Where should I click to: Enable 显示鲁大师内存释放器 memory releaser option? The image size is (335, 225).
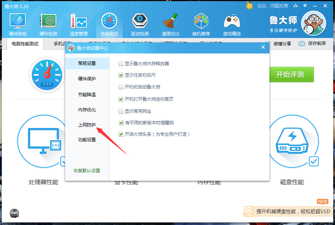coord(120,63)
